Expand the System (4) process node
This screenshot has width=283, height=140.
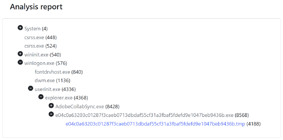(20, 28)
